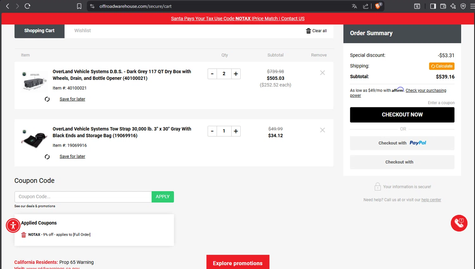This screenshot has width=475, height=269.
Task: Open See our deals & promotions
Action: 35,206
